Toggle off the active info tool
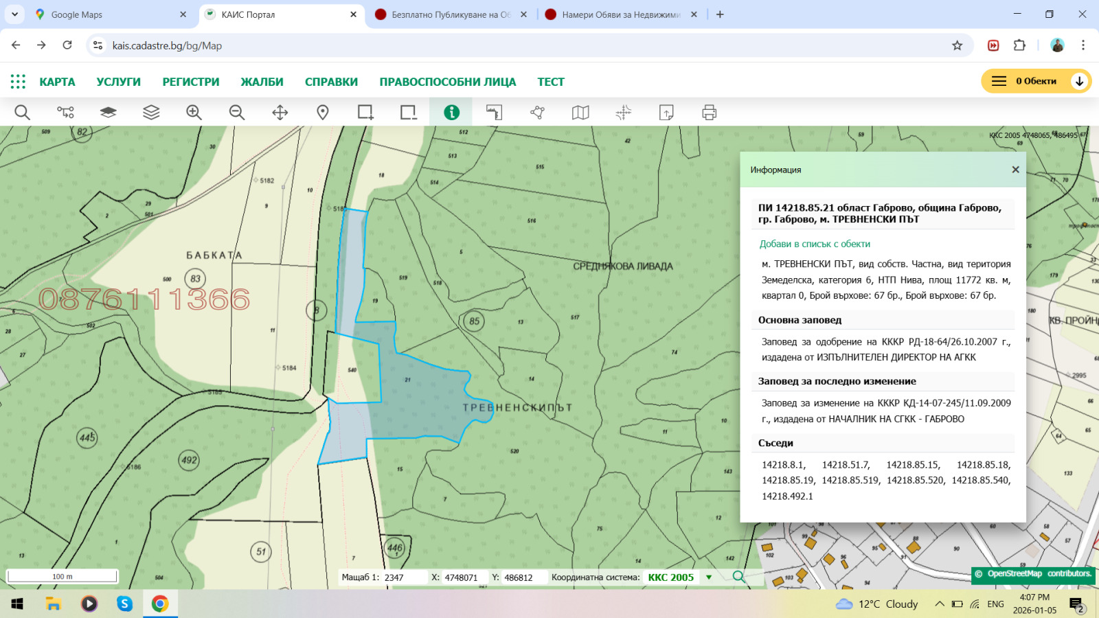The height and width of the screenshot is (618, 1099). point(451,112)
